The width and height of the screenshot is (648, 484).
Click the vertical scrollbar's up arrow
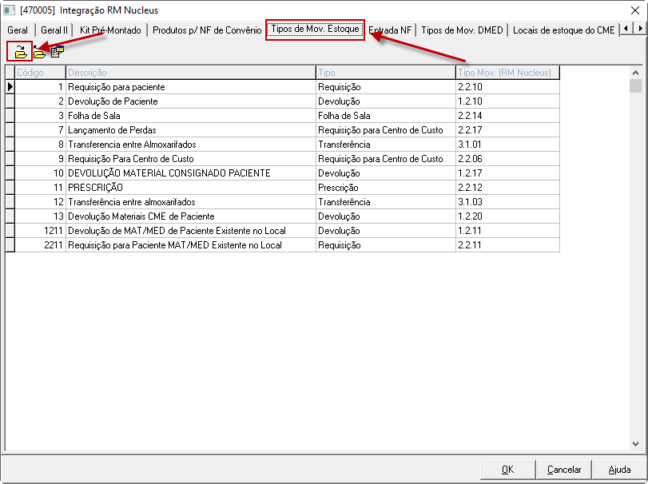tap(635, 73)
